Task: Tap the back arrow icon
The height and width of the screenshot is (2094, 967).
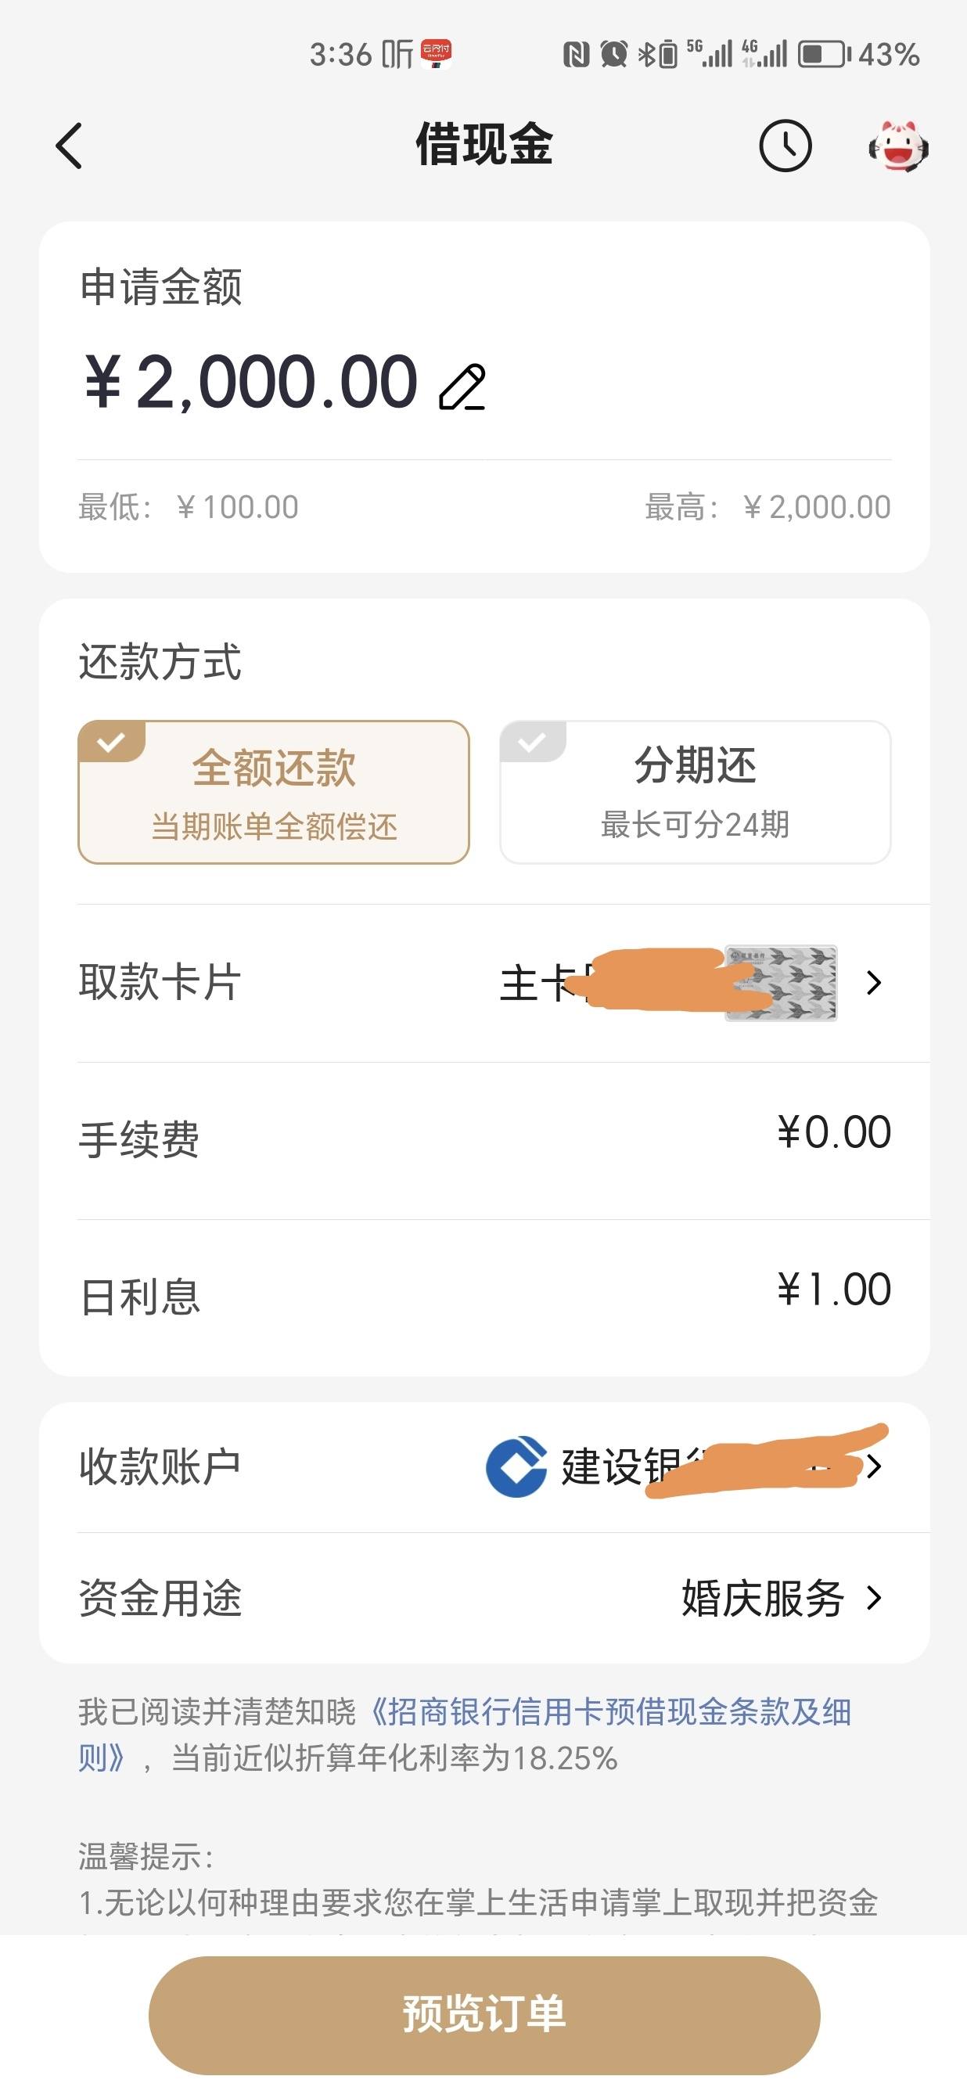Action: [x=69, y=146]
